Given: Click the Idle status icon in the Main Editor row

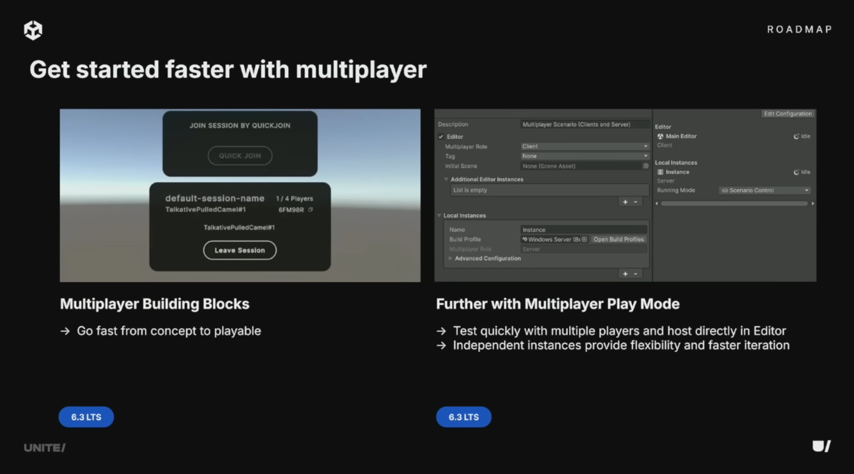Looking at the screenshot, I should pos(797,137).
